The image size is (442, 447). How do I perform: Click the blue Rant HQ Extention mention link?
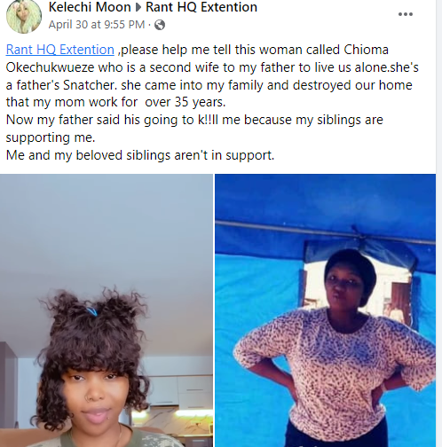[x=60, y=50]
